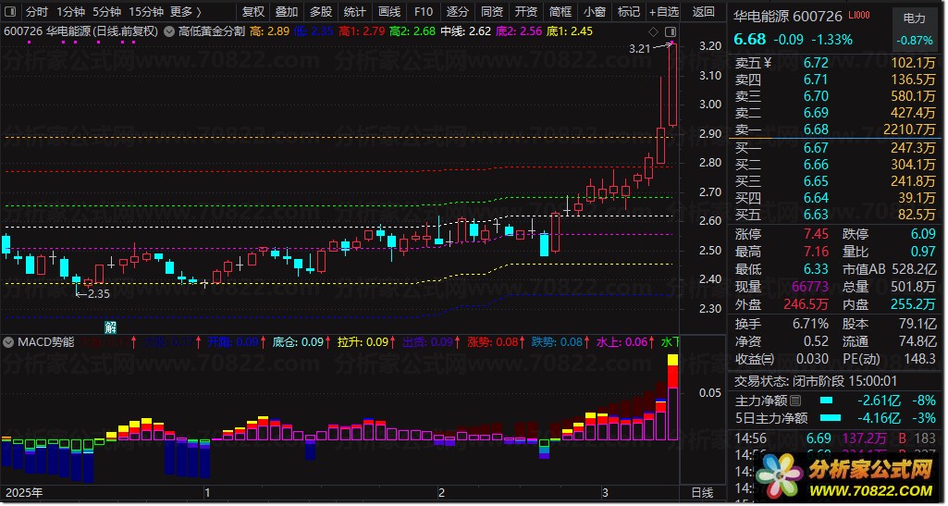Click the 3.21 high price label
Viewport: 948px width, 506px height.
click(640, 49)
